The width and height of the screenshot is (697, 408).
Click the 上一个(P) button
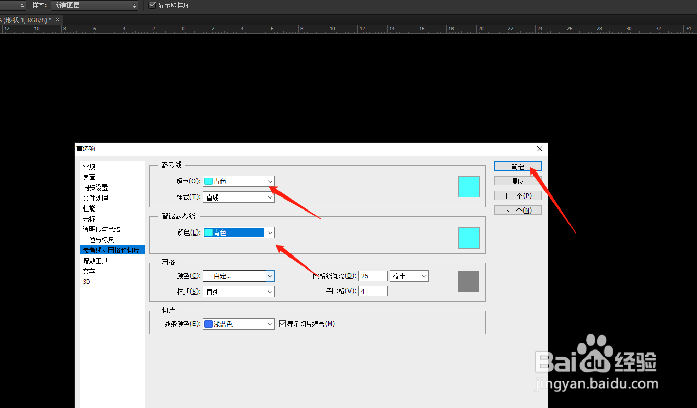517,195
